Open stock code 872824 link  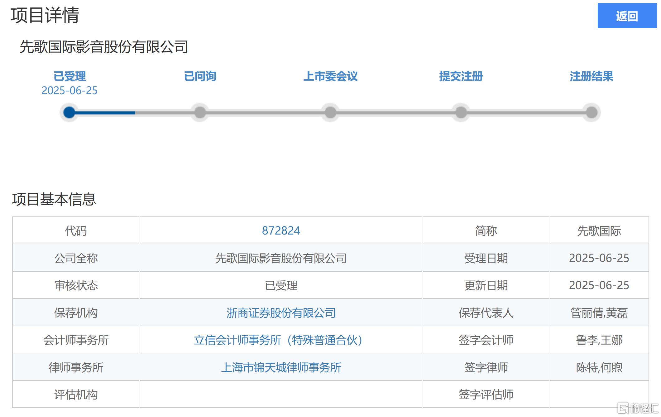[x=281, y=231]
